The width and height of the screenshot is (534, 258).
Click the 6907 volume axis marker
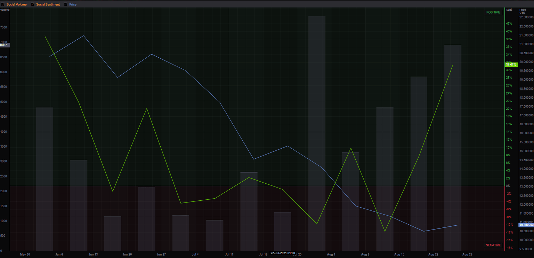coord(4,45)
